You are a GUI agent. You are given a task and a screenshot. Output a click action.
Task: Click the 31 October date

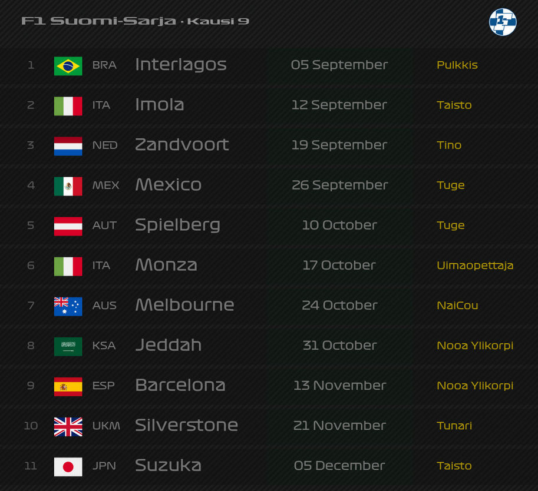[x=339, y=345]
